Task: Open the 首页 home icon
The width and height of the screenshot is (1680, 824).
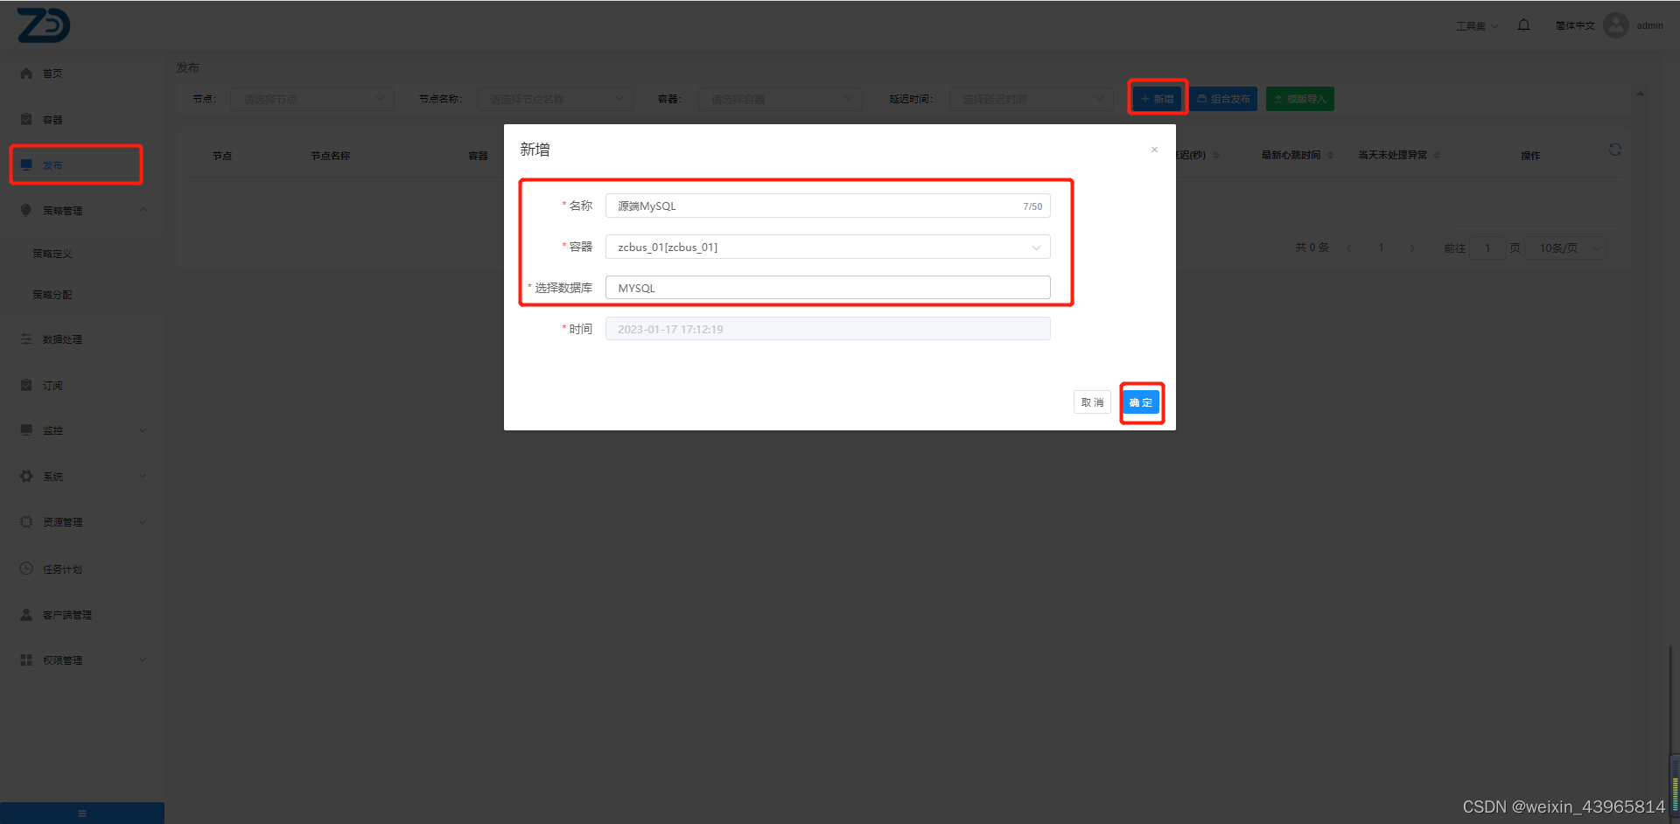Action: [26, 73]
